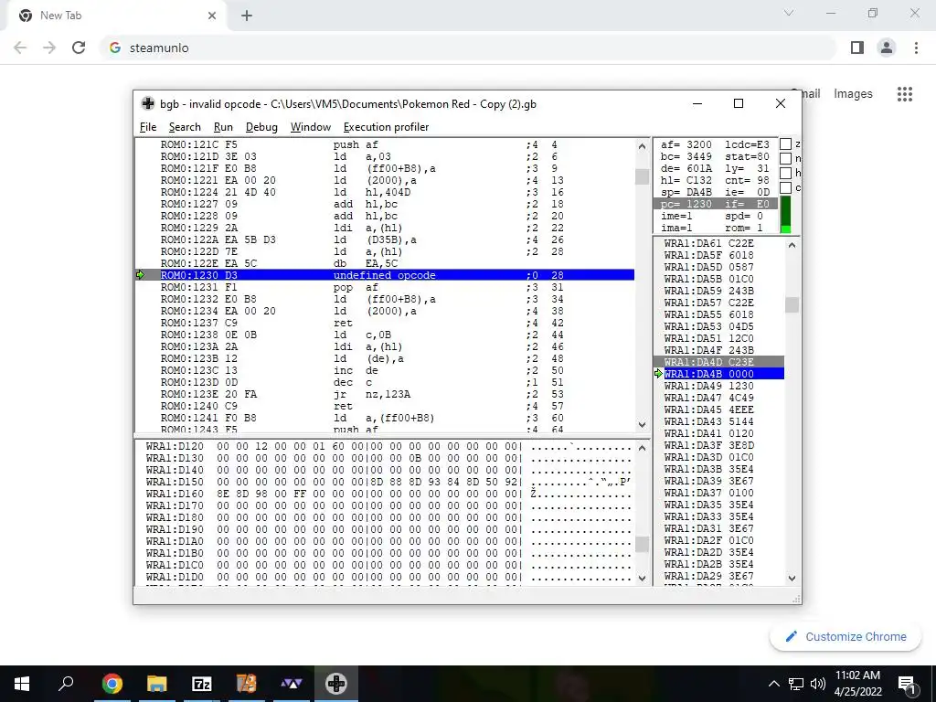
Task: Open the Run menu in bgb
Action: (223, 126)
